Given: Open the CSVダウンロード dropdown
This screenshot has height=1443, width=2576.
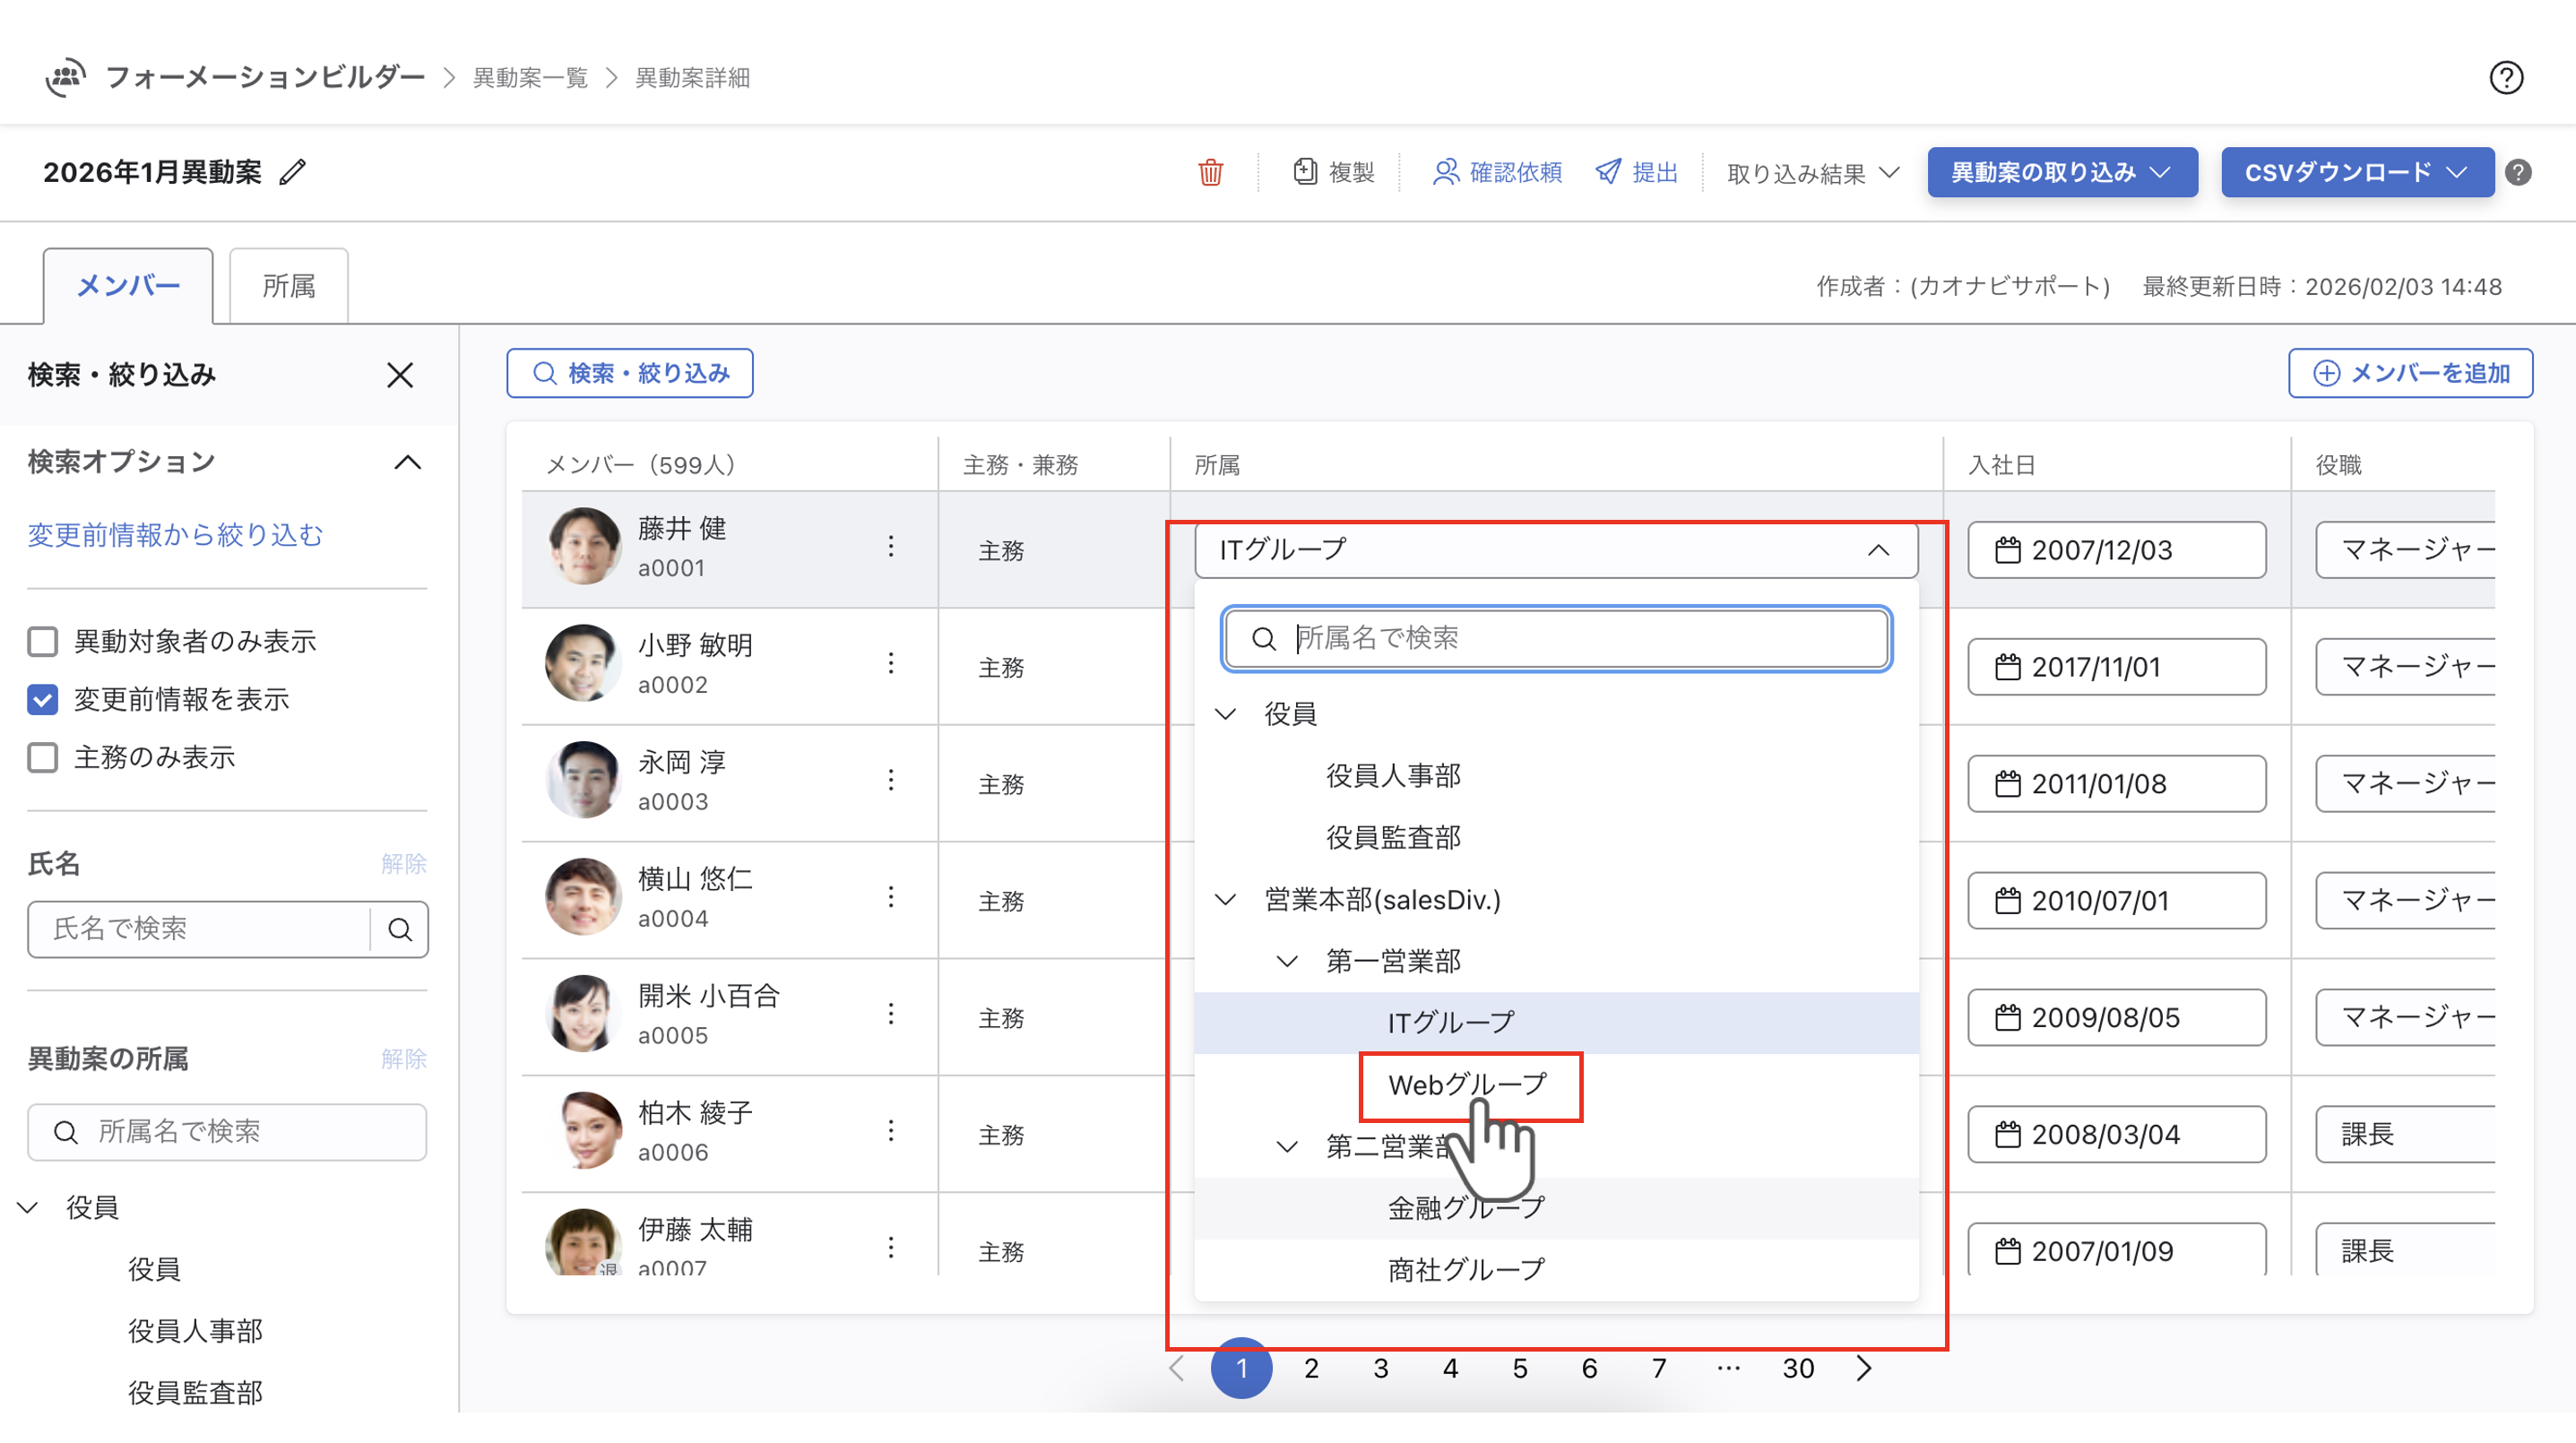Looking at the screenshot, I should [2356, 172].
